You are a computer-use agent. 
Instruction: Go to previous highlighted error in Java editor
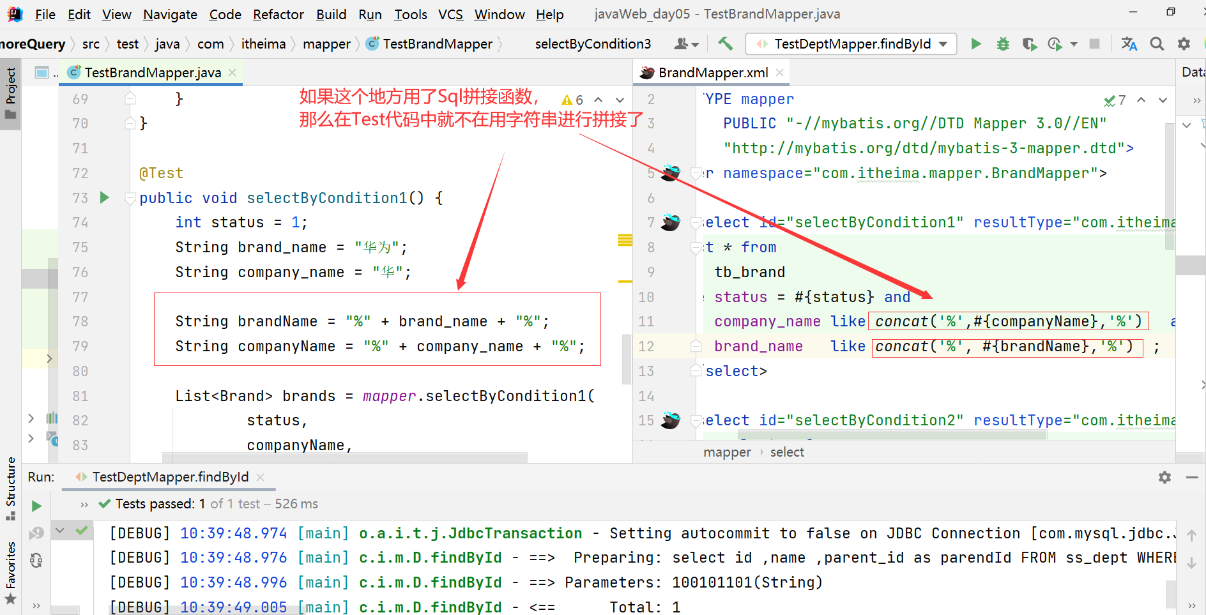pos(599,100)
